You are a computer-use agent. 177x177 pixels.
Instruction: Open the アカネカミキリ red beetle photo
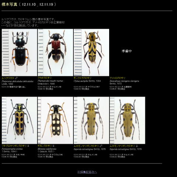pyautogui.click(x=55, y=52)
